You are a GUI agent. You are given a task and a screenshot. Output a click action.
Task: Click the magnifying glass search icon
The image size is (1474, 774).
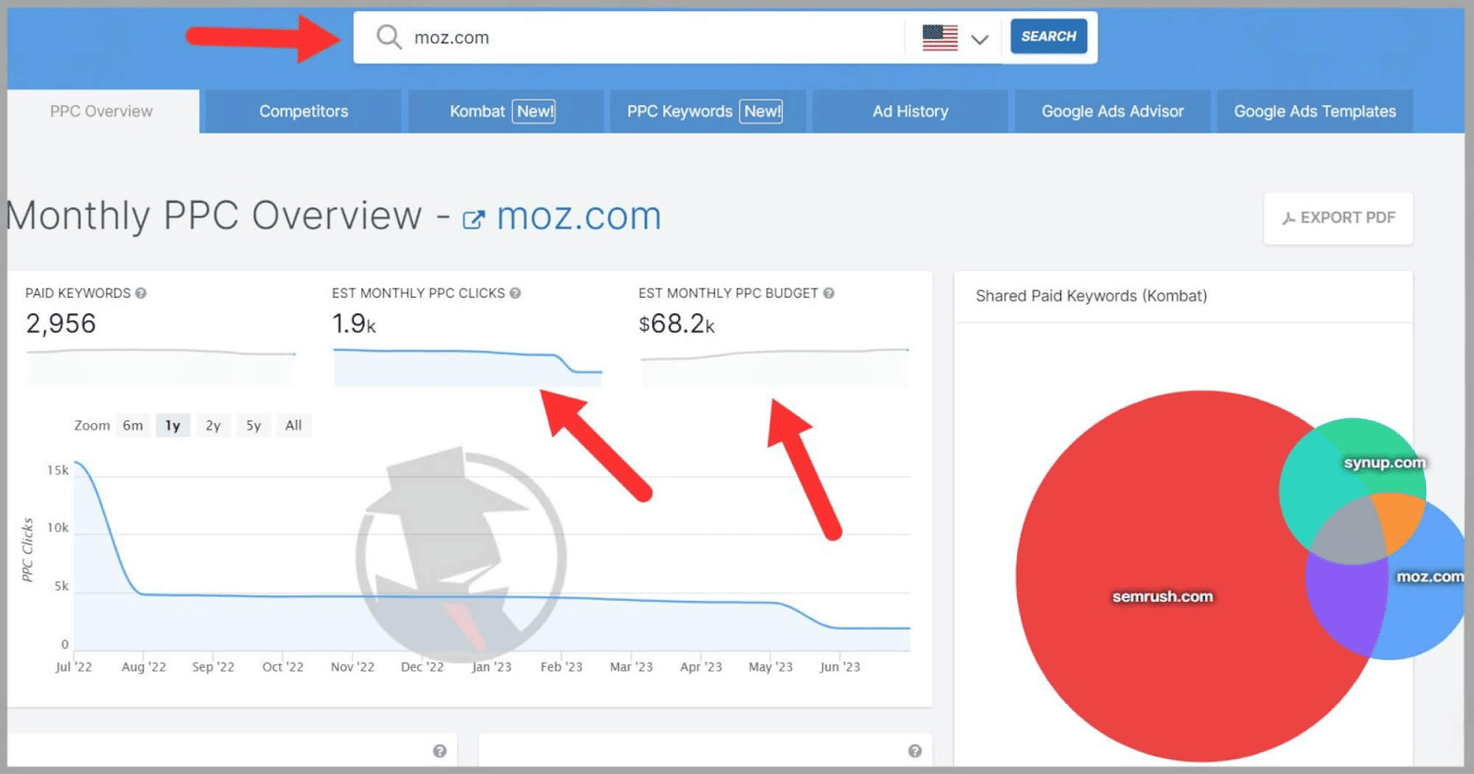389,37
